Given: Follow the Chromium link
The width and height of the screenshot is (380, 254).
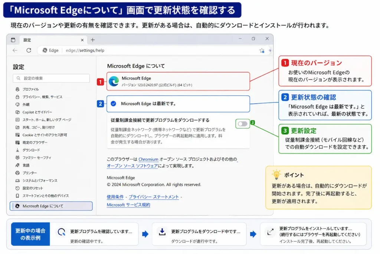Looking at the screenshot, I should click(x=148, y=159).
